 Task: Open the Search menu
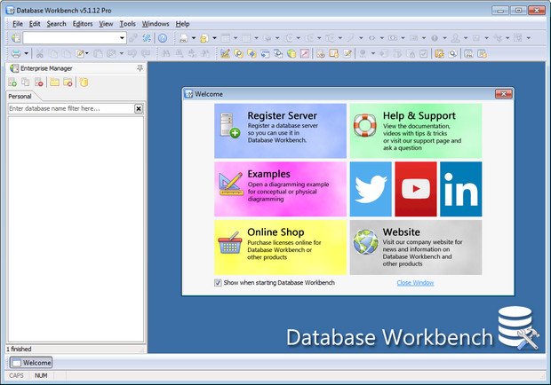tap(56, 24)
